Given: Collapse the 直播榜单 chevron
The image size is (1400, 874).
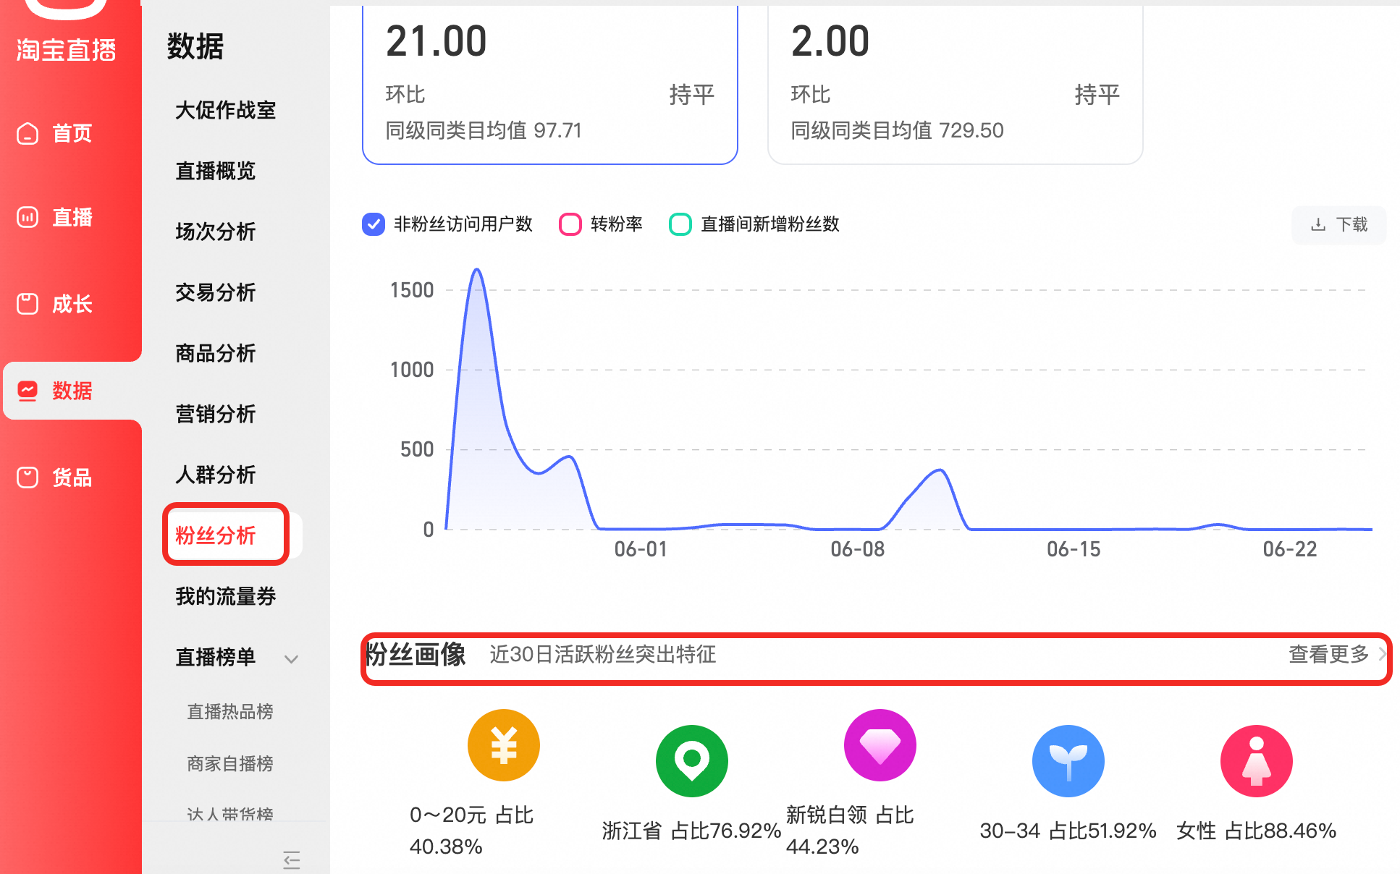Looking at the screenshot, I should [x=291, y=658].
